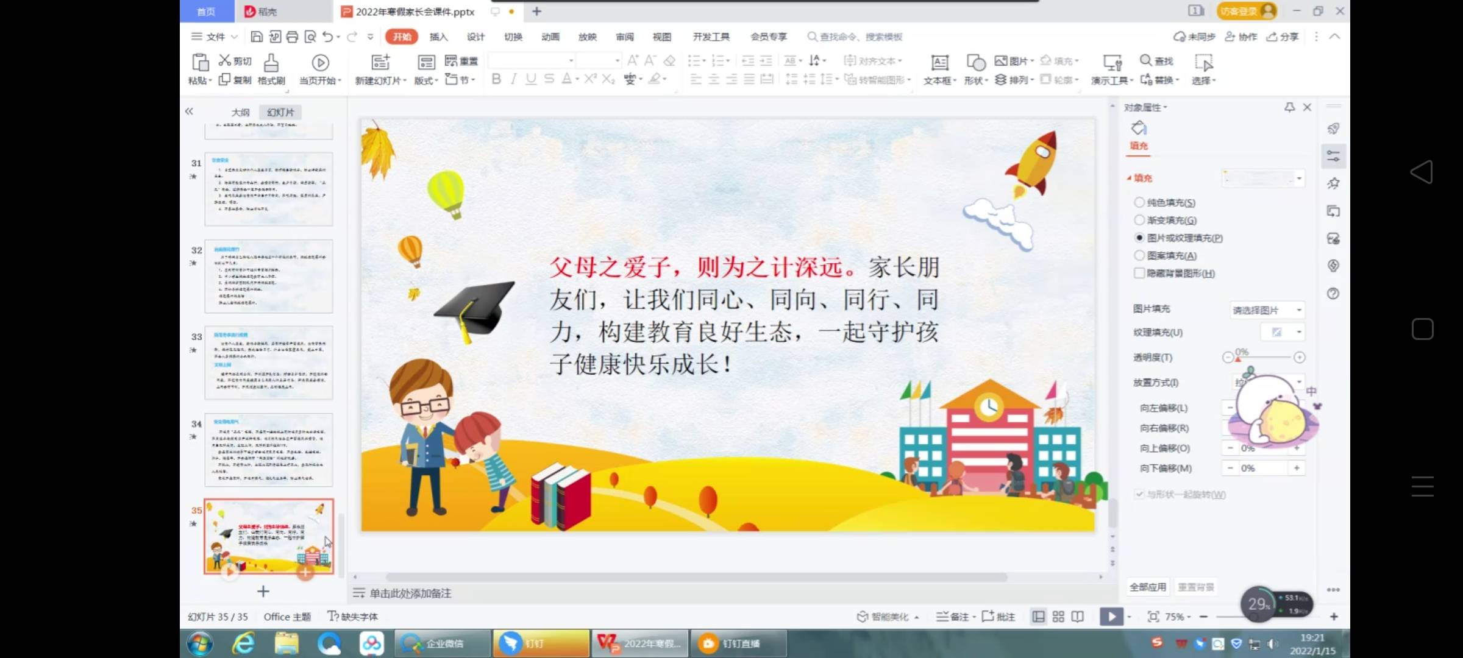Open the fill type dropdown at panel top
This screenshot has height=658, width=1463.
click(x=1263, y=178)
